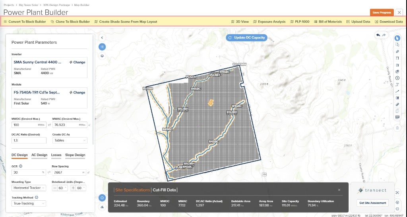Choose the multi-select cursor tool below pointer
Image resolution: width=407 pixels, height=217 pixels.
[x=397, y=45]
